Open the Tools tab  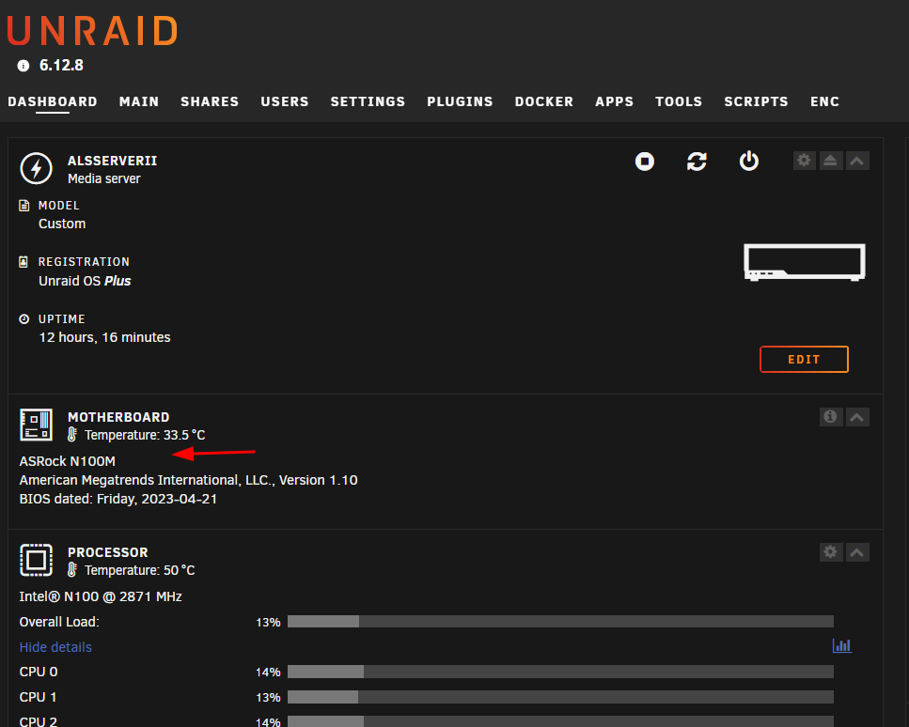click(x=679, y=102)
